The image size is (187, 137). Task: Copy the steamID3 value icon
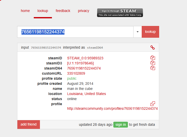[153, 63]
